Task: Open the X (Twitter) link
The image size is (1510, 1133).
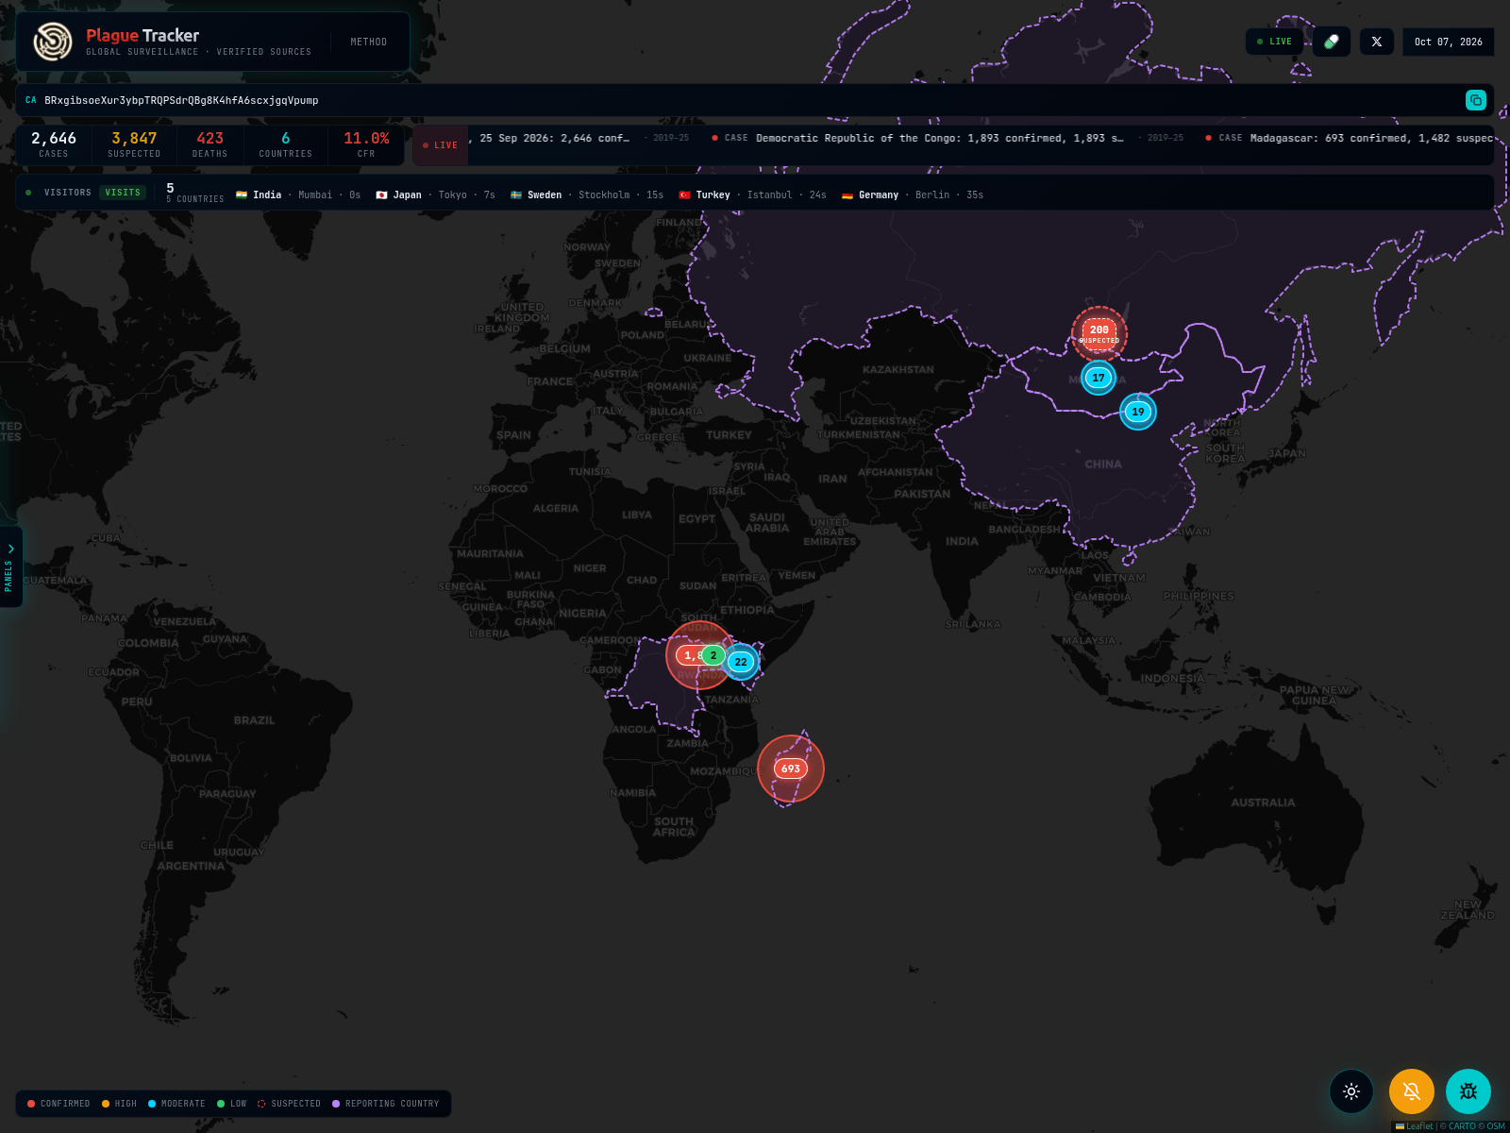Action: 1377,42
